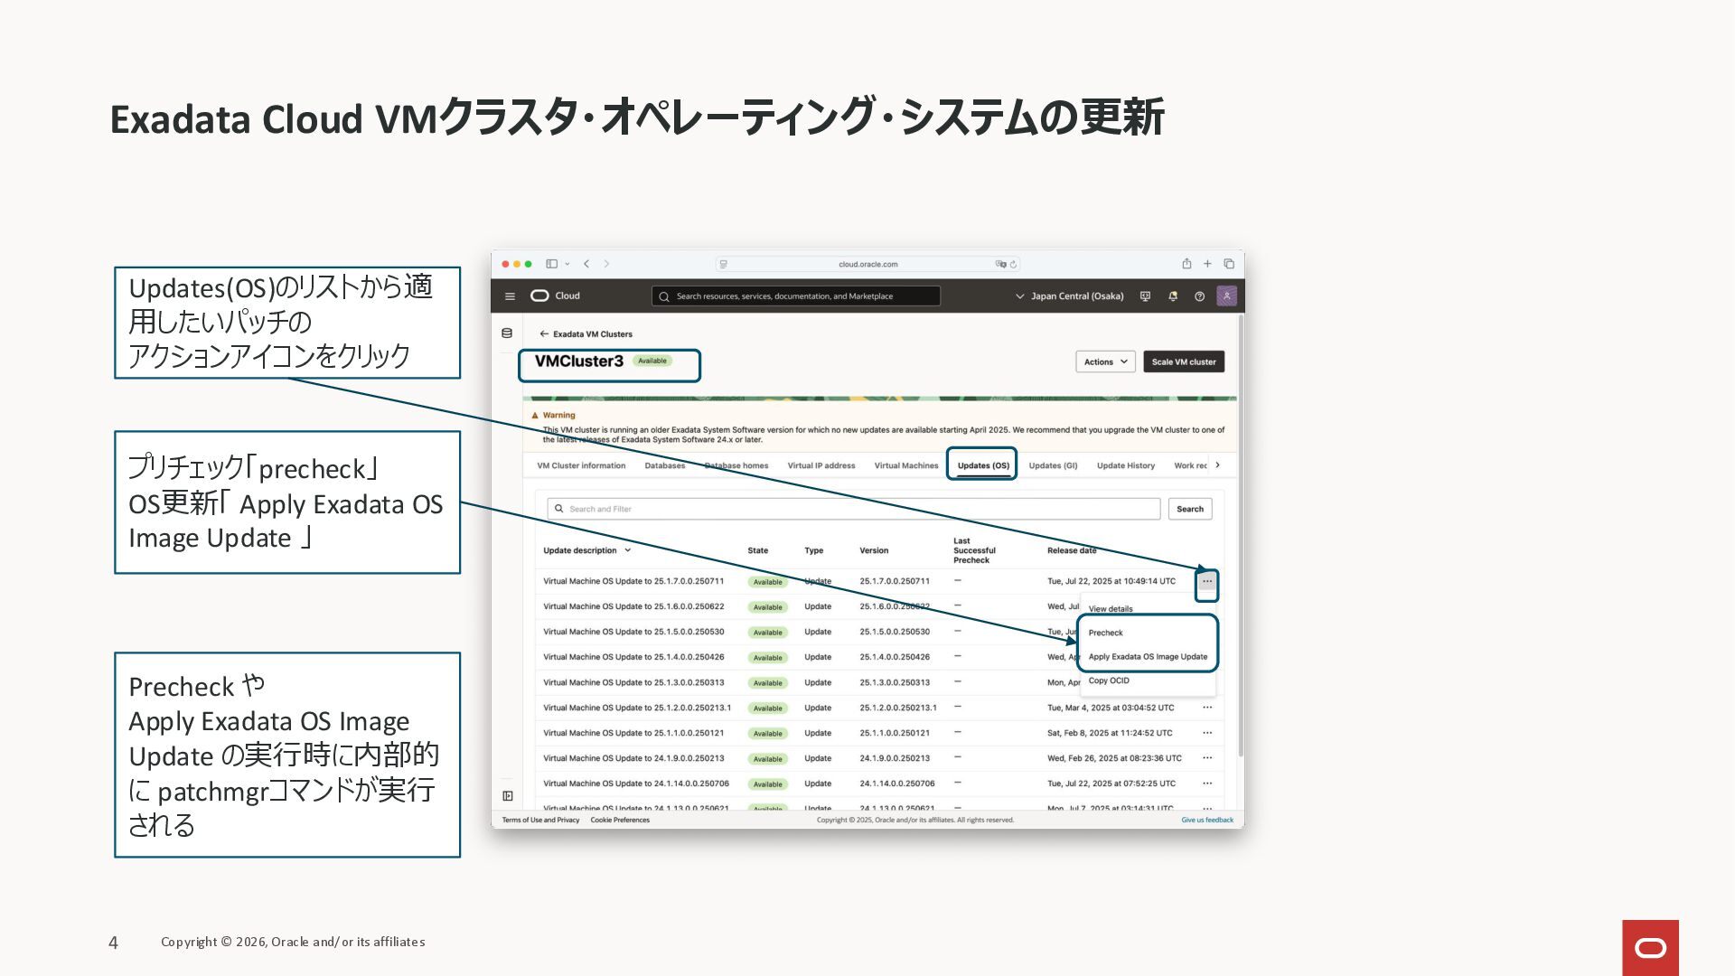Expand the Japan Central (Osaka) region selector

click(x=1070, y=296)
